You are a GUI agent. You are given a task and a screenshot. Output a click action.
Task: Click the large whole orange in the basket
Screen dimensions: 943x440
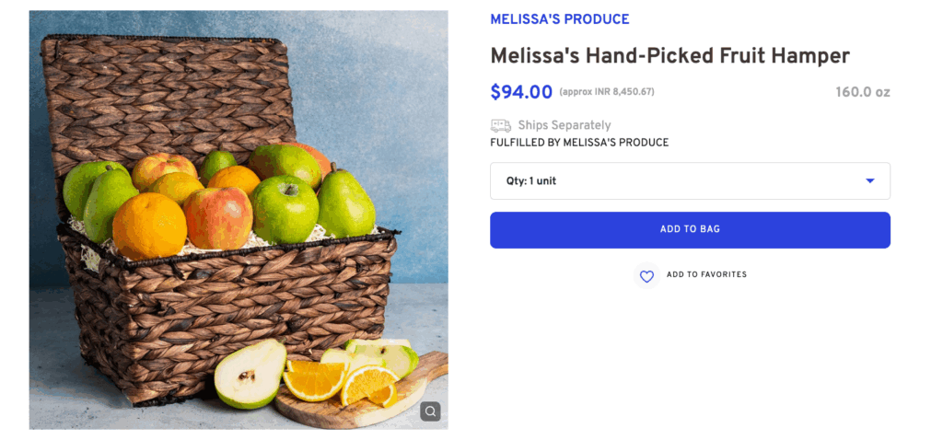[149, 226]
